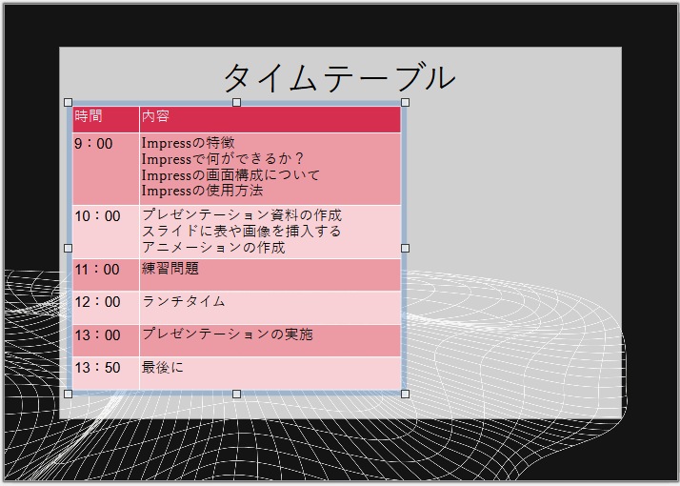Click the slide title タイムテーブル
The height and width of the screenshot is (486, 680).
340,78
